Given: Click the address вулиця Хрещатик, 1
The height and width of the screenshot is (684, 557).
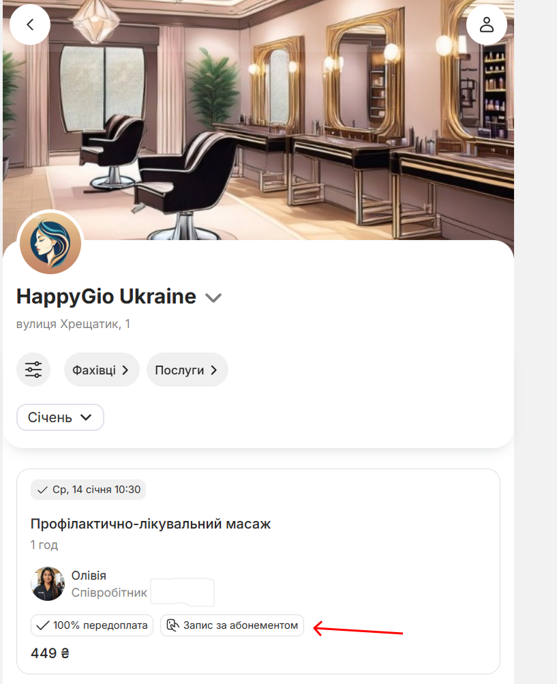Looking at the screenshot, I should pyautogui.click(x=73, y=324).
